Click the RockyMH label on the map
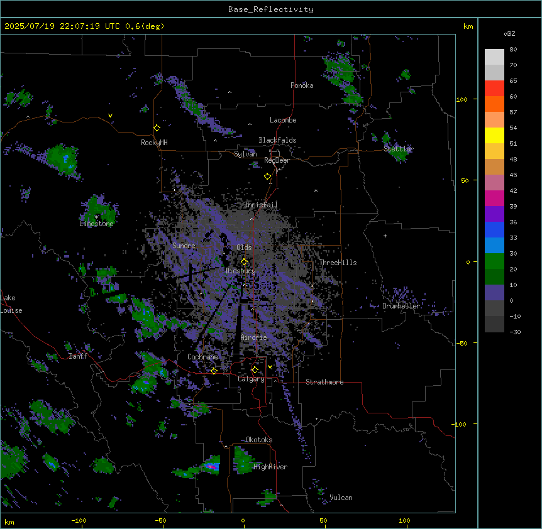The height and width of the screenshot is (529, 542). coord(154,143)
